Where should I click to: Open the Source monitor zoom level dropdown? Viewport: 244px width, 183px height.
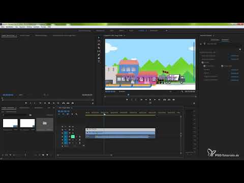tap(21, 95)
